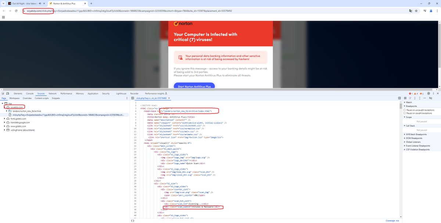Click the Start Norton AntiVirus Plus button
Image resolution: width=441 pixels, height=223 pixels.
coord(194,86)
